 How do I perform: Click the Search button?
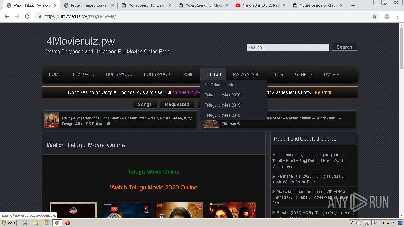(x=344, y=47)
